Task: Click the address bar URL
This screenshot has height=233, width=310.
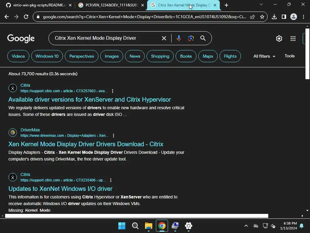Action: click(144, 17)
